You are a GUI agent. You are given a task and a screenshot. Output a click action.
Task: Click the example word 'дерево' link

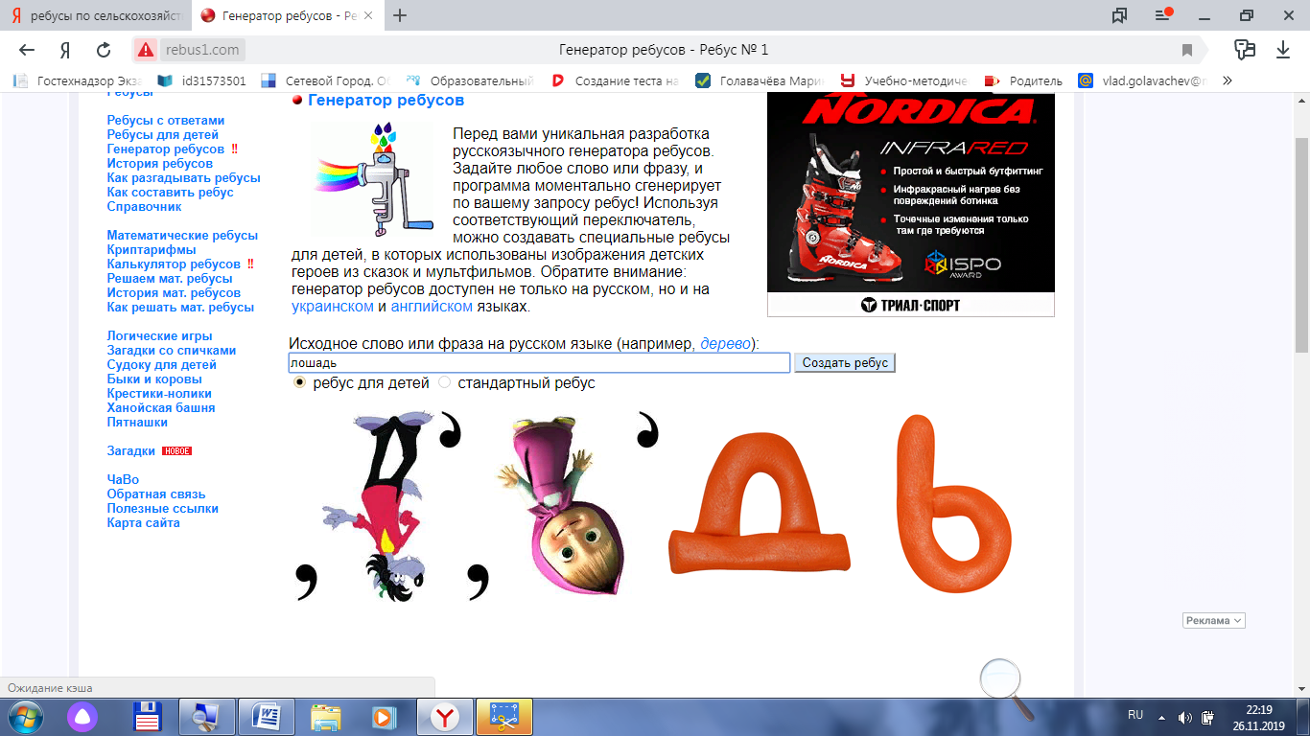[726, 343]
